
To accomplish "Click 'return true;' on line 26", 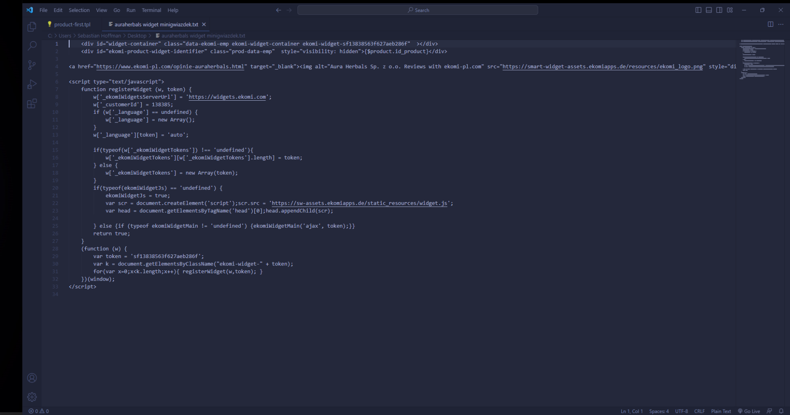I will (112, 234).
